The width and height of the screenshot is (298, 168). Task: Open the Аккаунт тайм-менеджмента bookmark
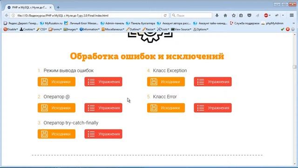pyautogui.click(x=210, y=23)
